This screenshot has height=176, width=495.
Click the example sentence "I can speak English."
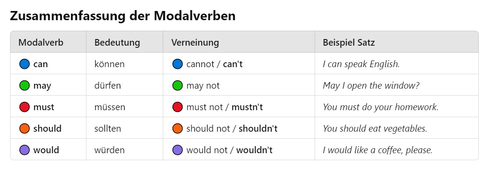[x=361, y=64]
